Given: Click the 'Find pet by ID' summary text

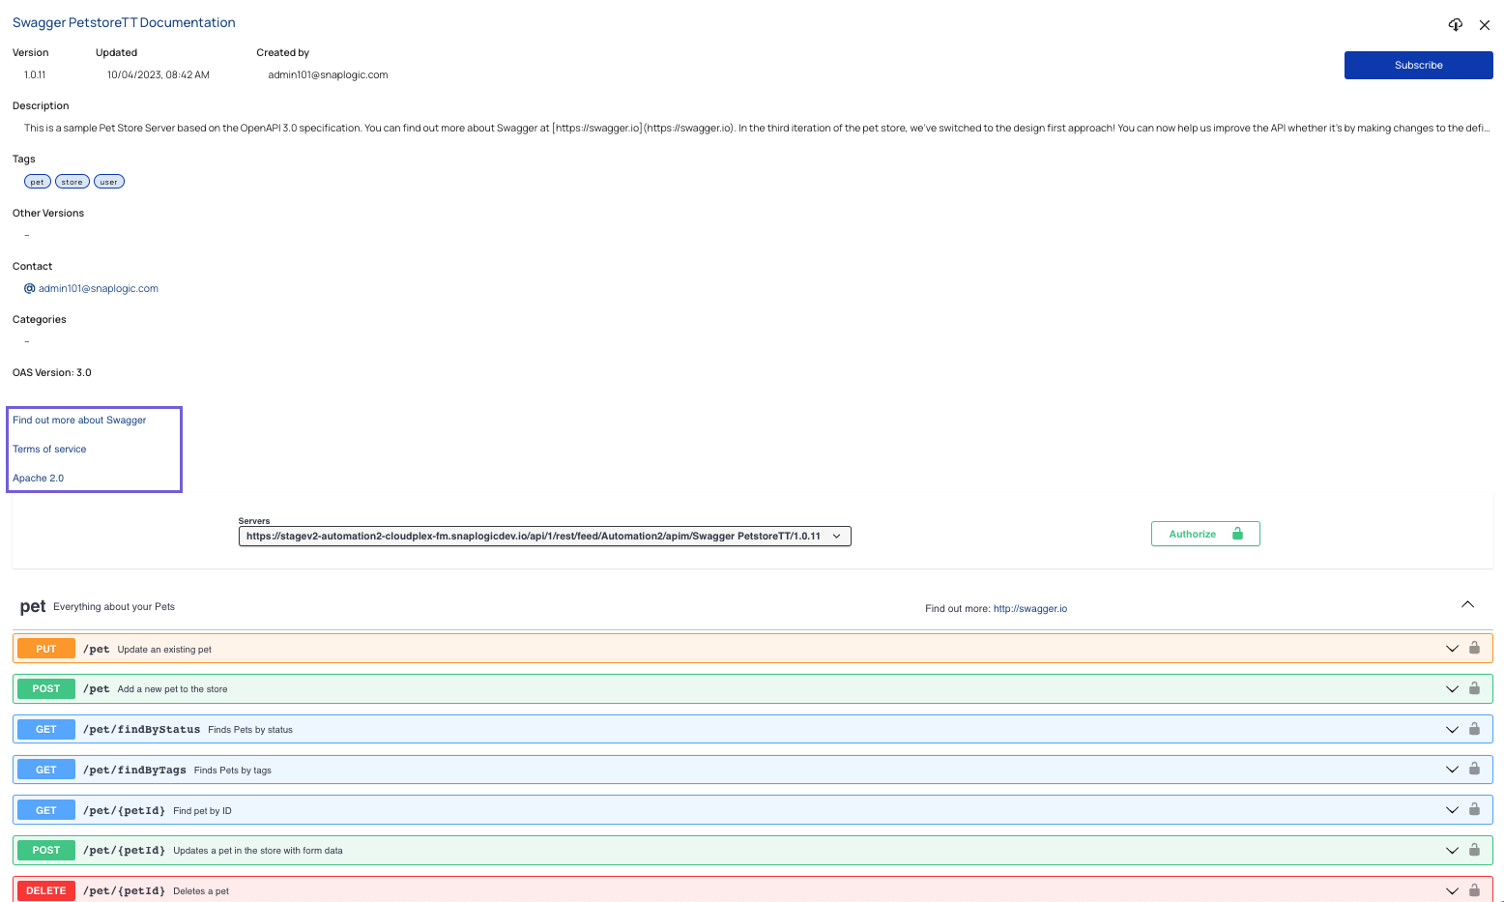Looking at the screenshot, I should pyautogui.click(x=202, y=811).
